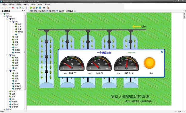186x113 pixels.
Task: Open the 设置 menu
Action: point(5,4)
